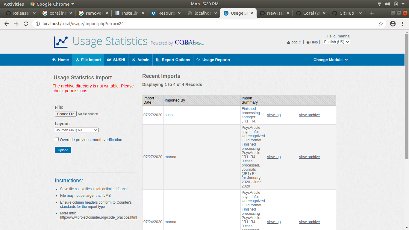Reload the page with the refresh button
Image resolution: width=409 pixels, height=230 pixels.
25,24
